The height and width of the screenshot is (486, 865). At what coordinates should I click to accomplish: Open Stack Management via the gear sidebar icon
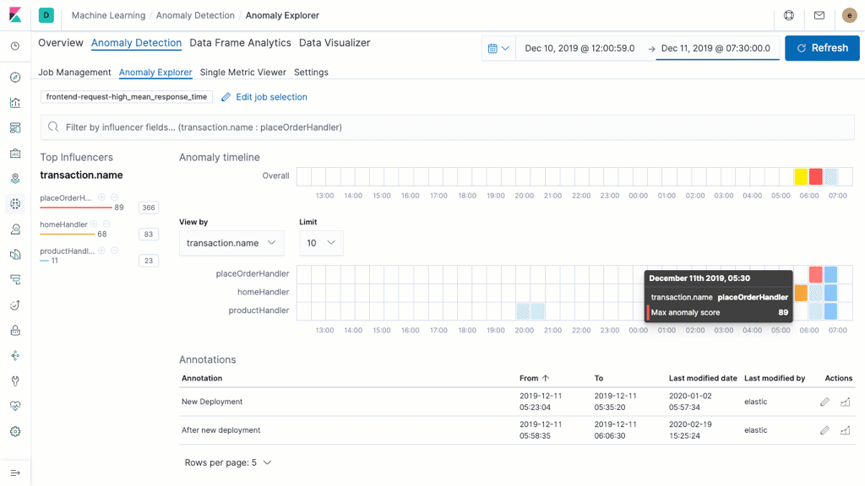point(14,432)
